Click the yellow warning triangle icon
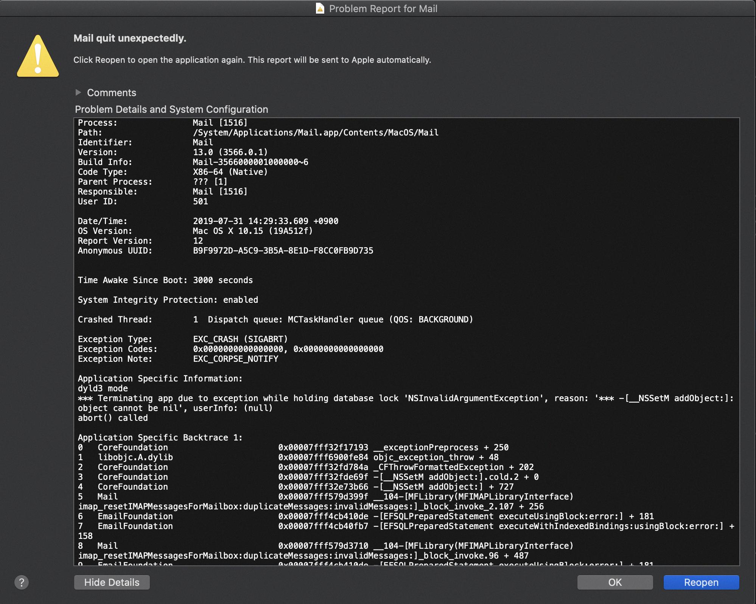Image resolution: width=756 pixels, height=604 pixels. click(38, 57)
